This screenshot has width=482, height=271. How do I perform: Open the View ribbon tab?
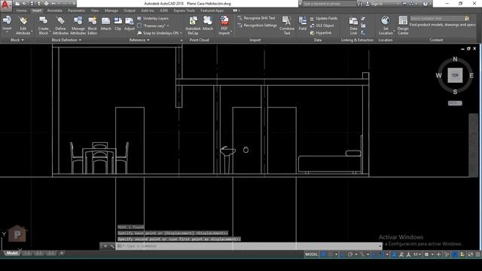tap(95, 11)
